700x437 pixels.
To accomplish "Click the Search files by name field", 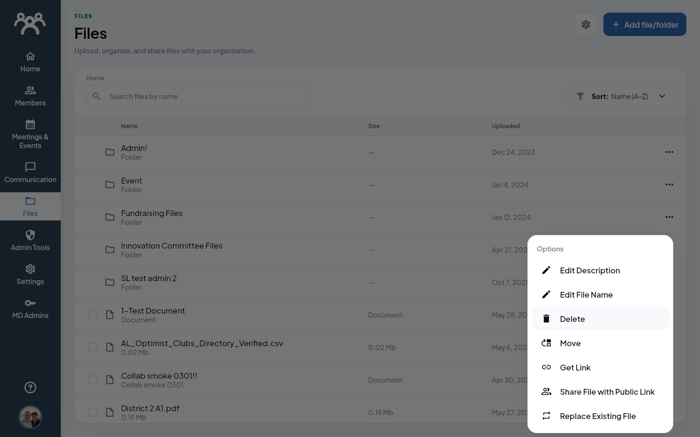I will click(198, 96).
